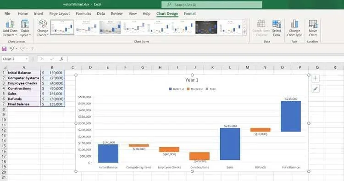Select row header 10

tap(4, 120)
